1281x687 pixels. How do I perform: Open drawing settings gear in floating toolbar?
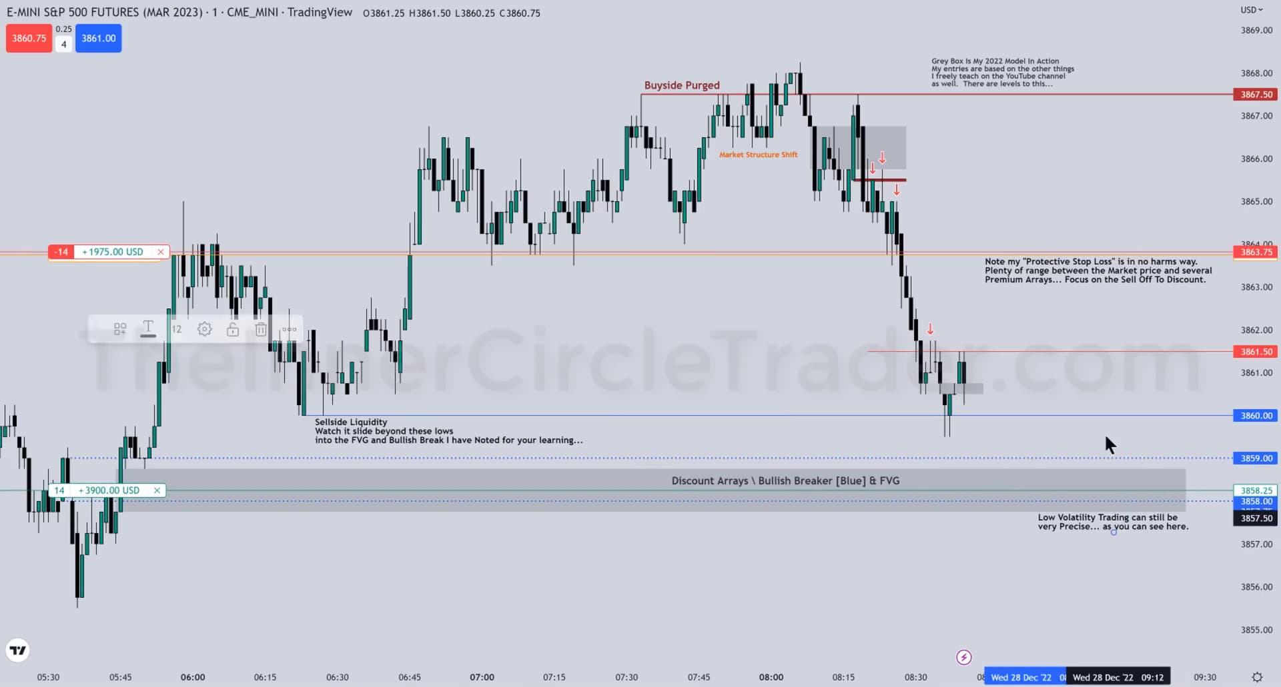tap(205, 329)
